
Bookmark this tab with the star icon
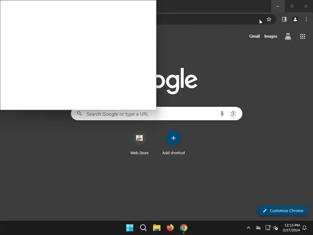coord(269,19)
